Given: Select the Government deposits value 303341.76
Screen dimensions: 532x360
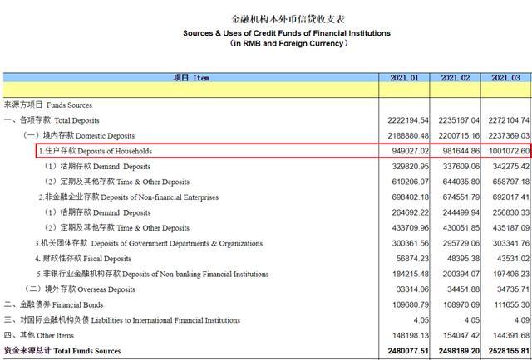Looking at the screenshot, I should (x=511, y=243).
